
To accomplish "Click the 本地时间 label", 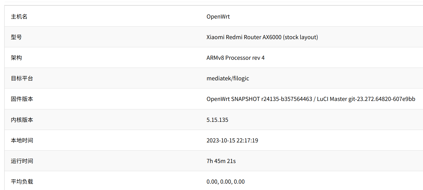I will tap(22, 140).
